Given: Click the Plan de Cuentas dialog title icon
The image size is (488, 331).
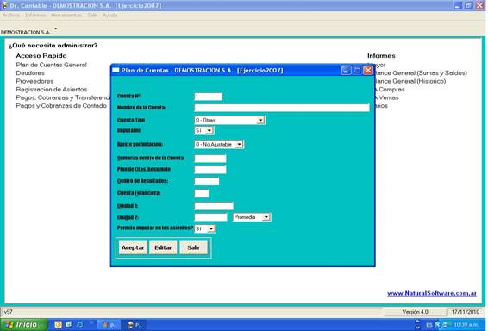Looking at the screenshot, I should 116,71.
